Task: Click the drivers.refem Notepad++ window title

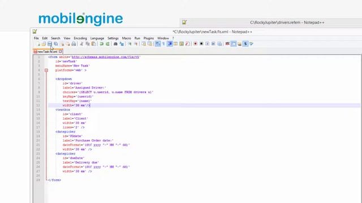Action: point(287,23)
